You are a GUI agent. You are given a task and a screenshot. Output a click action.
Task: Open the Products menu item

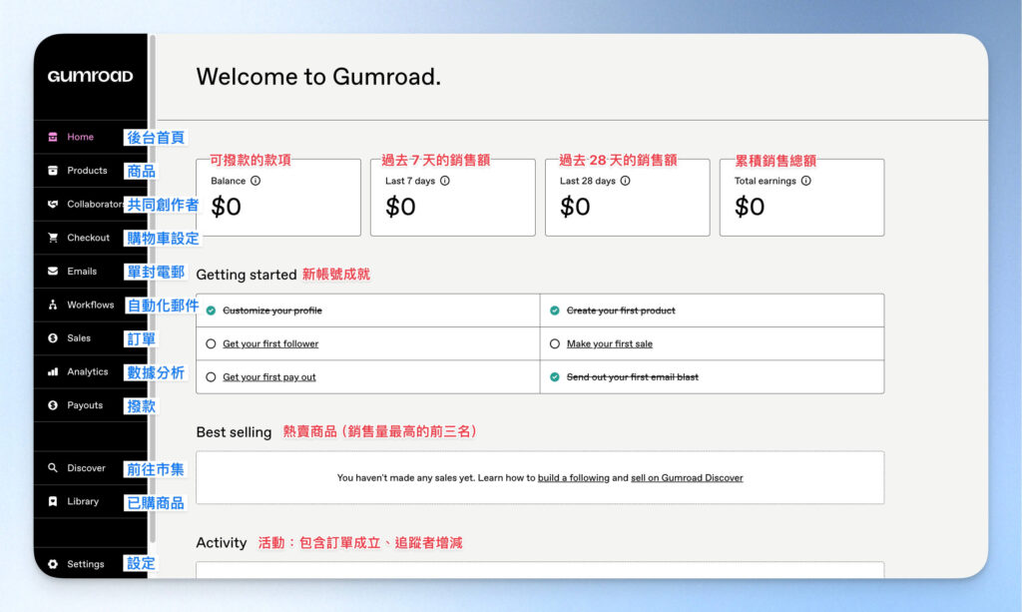pyautogui.click(x=91, y=170)
